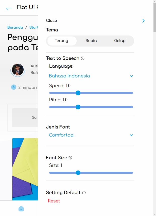Select the Terang theme option
This screenshot has width=156, height=216.
point(61,40)
